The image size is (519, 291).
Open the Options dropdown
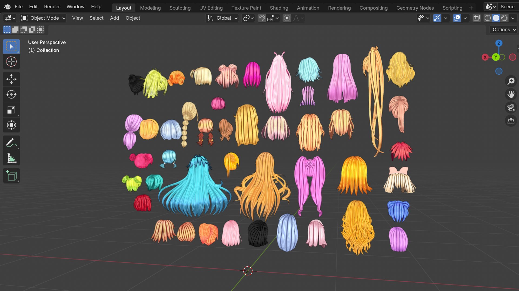pos(504,30)
